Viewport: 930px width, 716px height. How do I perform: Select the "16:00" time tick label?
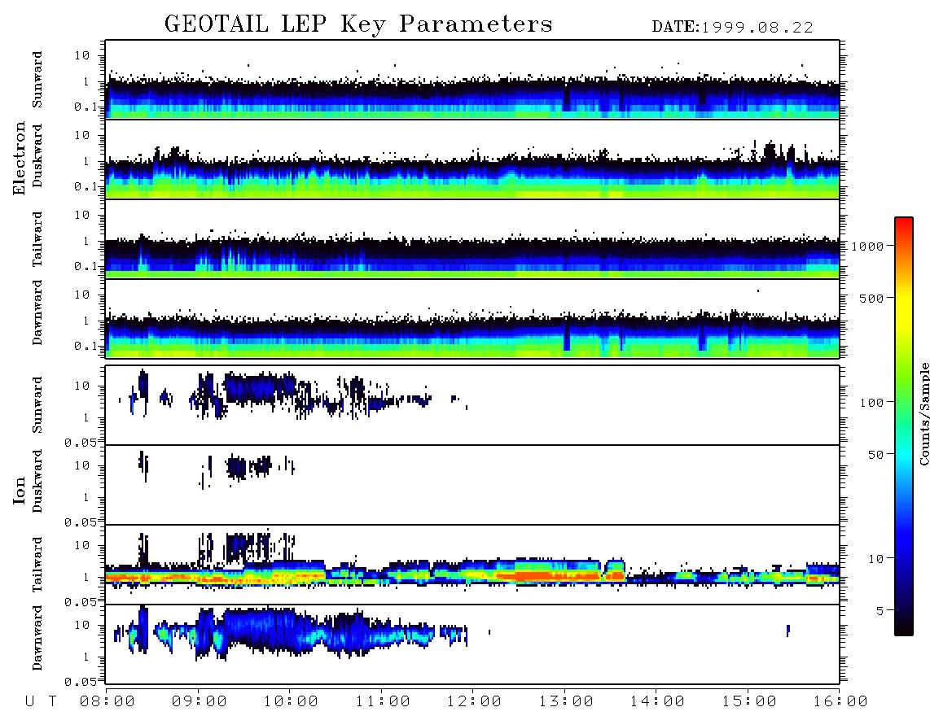[x=840, y=702]
